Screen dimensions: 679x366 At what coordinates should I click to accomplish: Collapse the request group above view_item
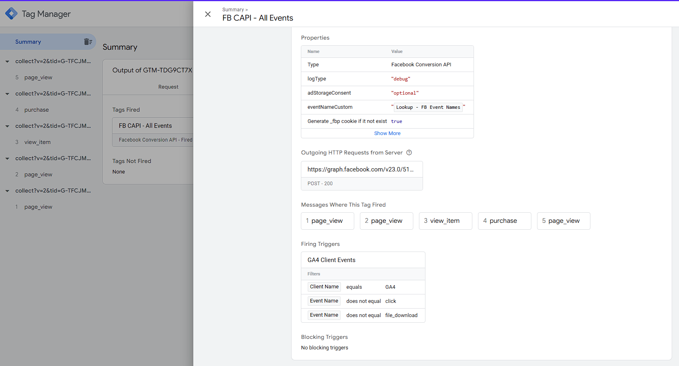7,126
